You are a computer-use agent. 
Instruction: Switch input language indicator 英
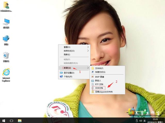coord(145,121)
